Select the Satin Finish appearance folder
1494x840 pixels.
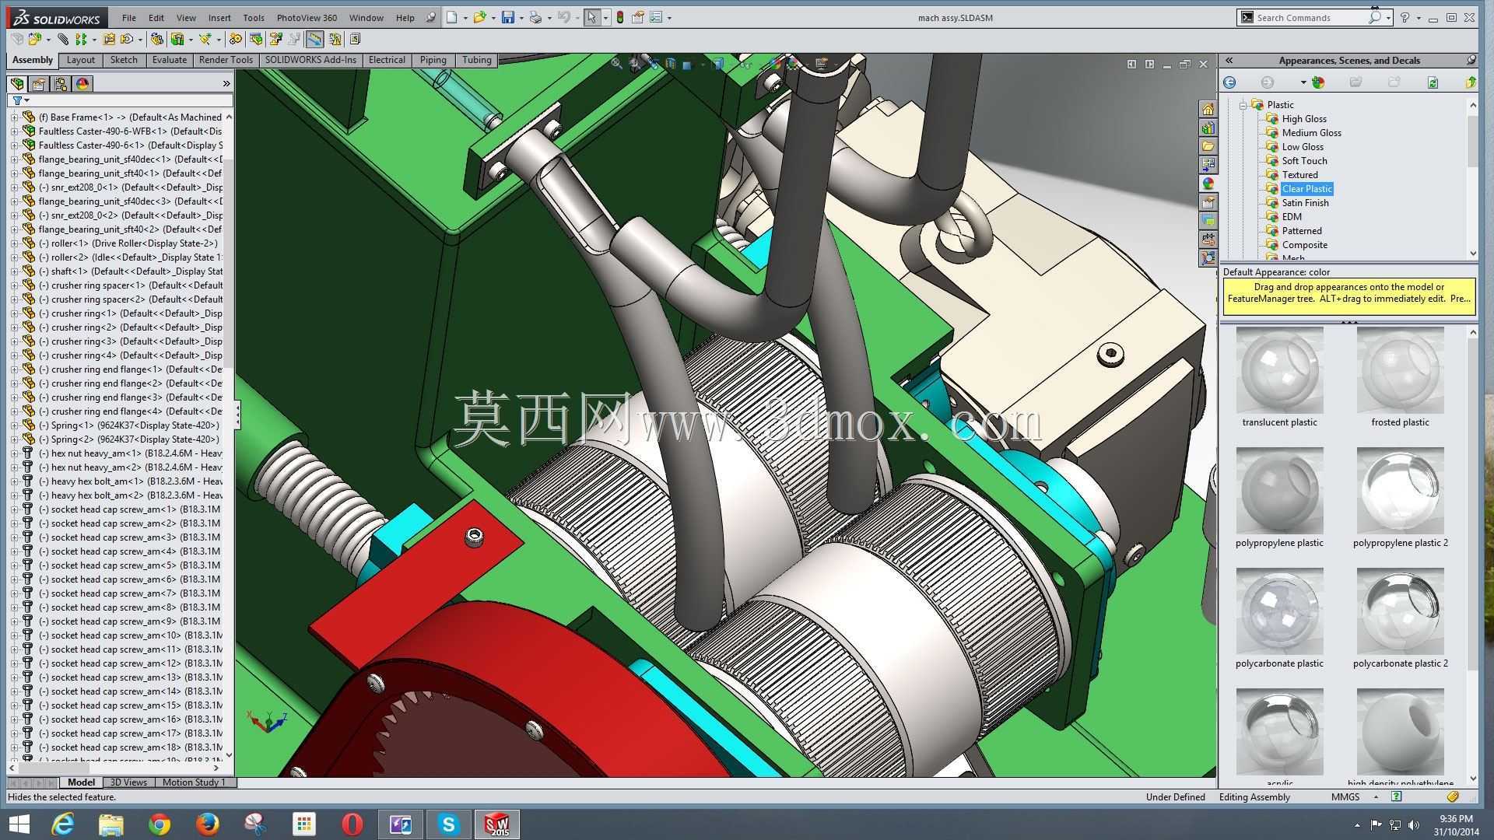1305,203
